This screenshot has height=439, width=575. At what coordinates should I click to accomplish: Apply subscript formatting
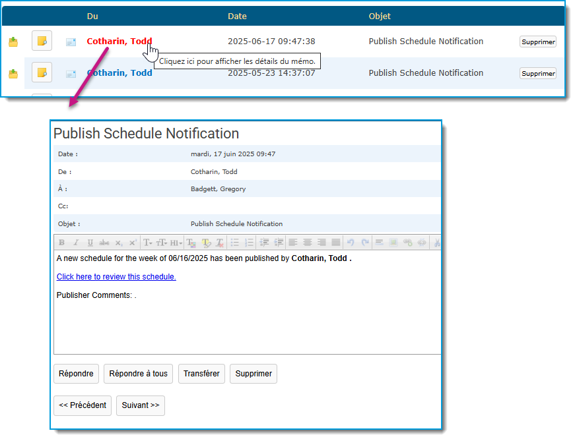tap(118, 243)
